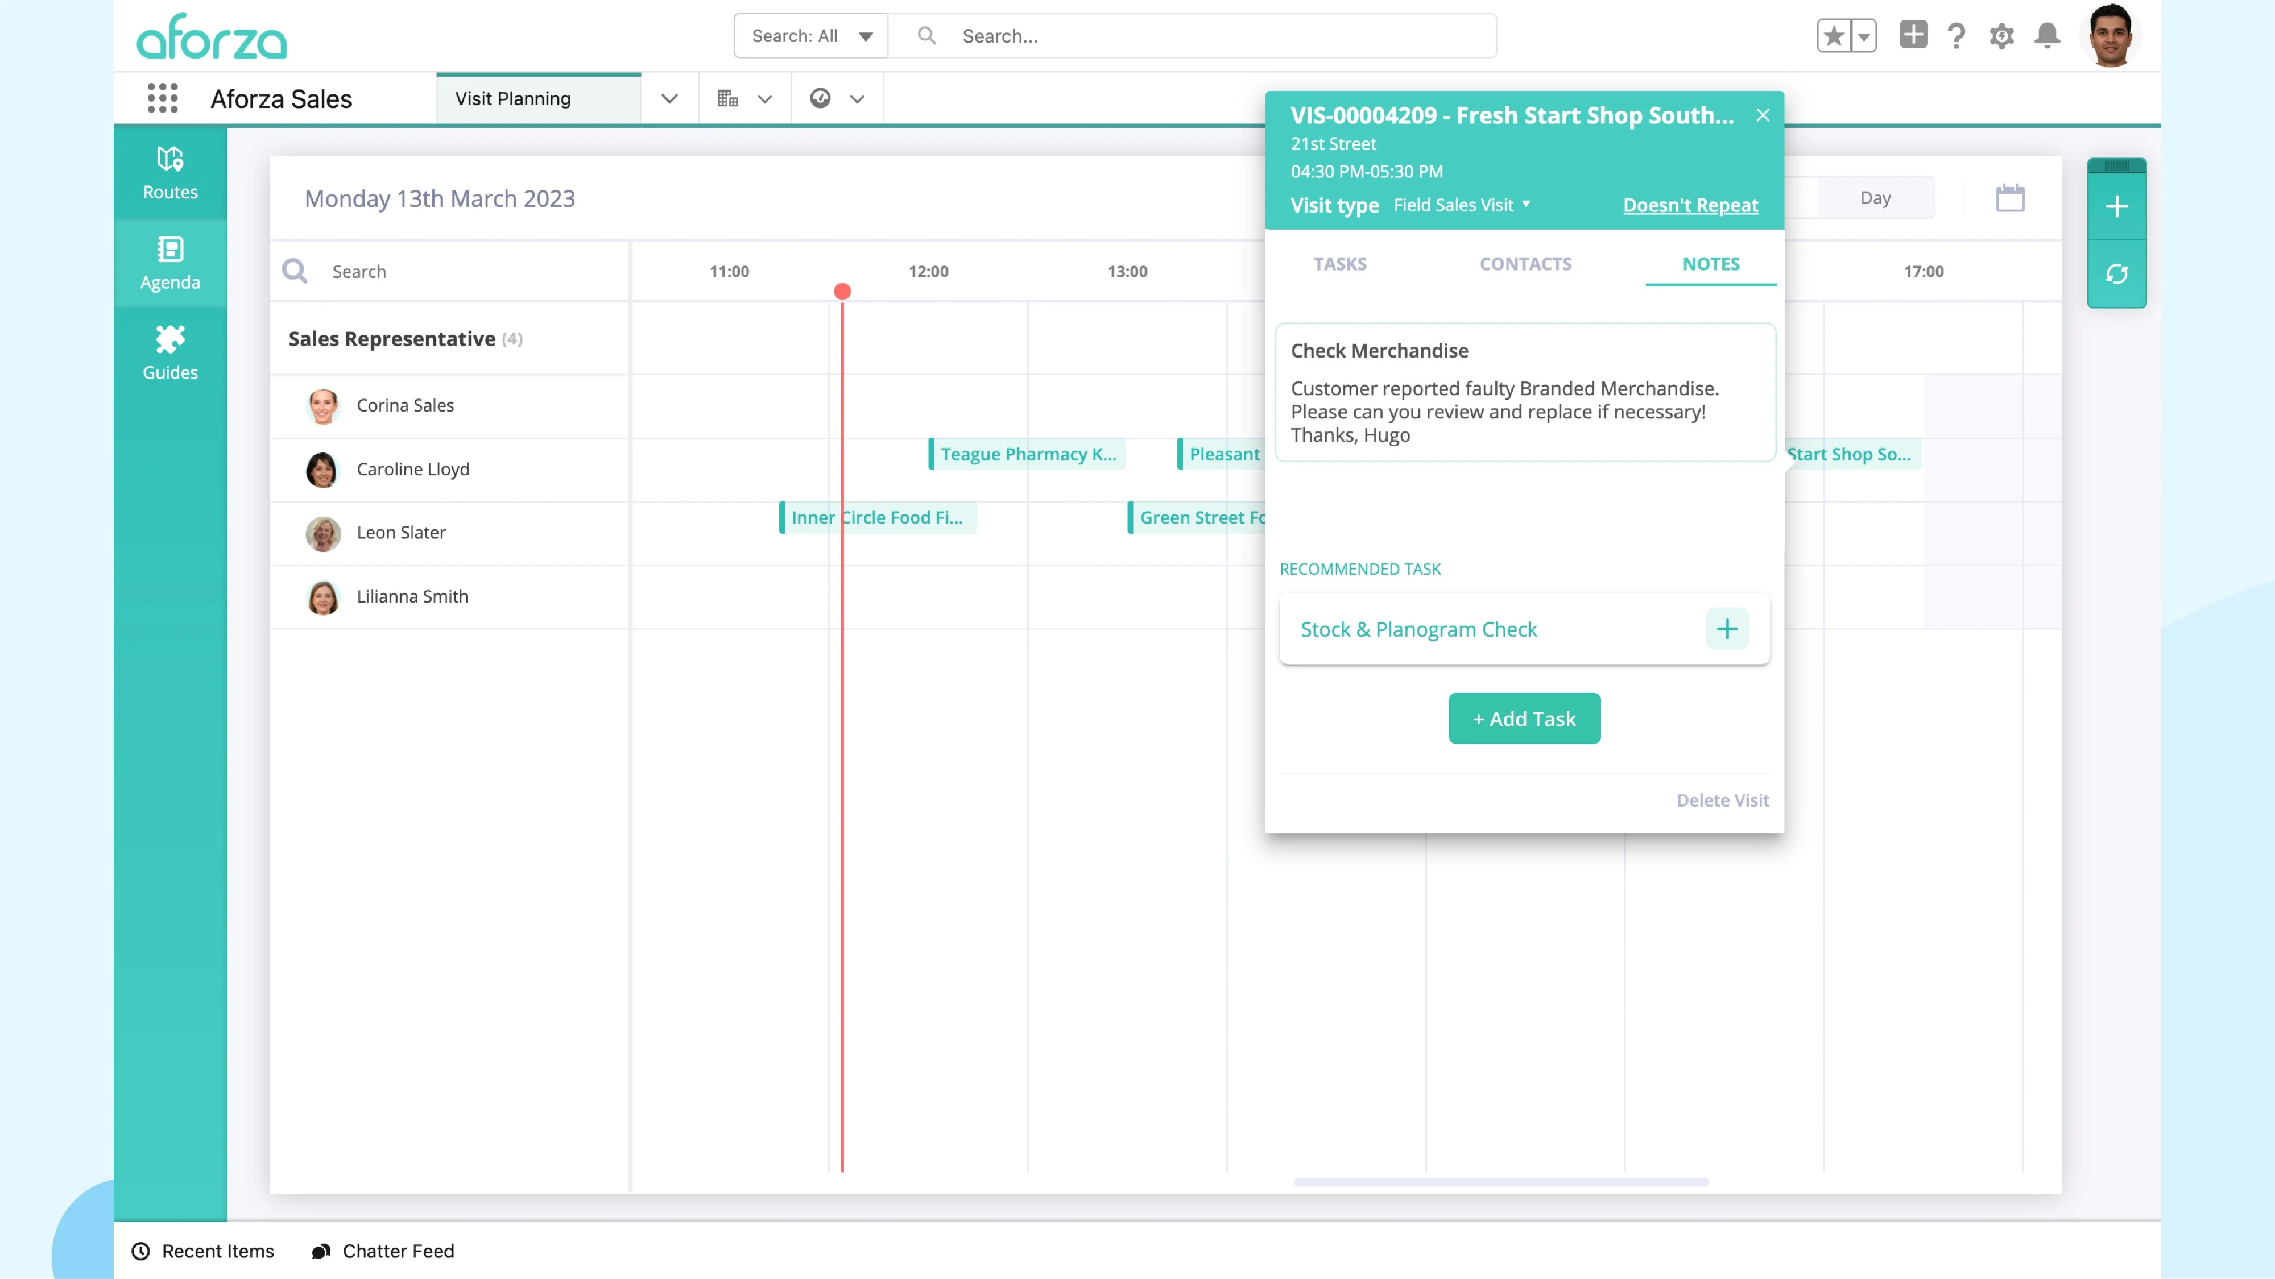The height and width of the screenshot is (1279, 2275).
Task: Open the Search: All scope dropdown
Action: coord(810,35)
